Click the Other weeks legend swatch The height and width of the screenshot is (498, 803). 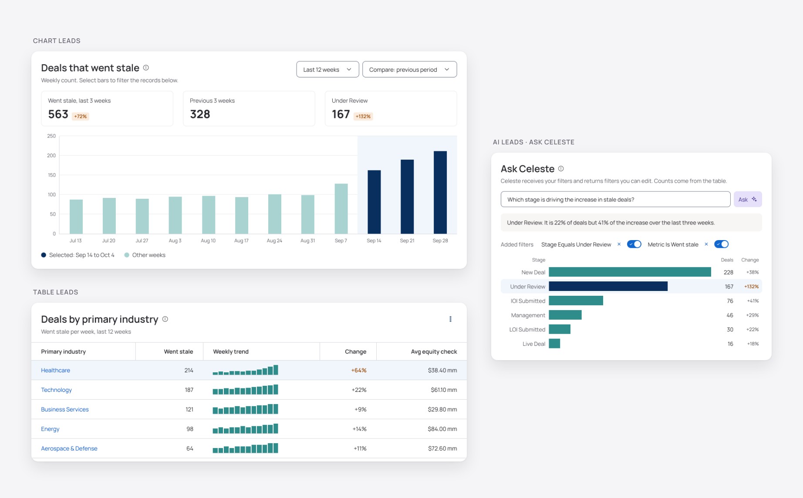pos(127,255)
